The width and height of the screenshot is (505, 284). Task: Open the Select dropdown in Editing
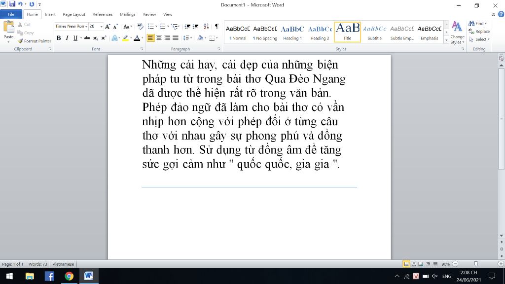coord(479,39)
